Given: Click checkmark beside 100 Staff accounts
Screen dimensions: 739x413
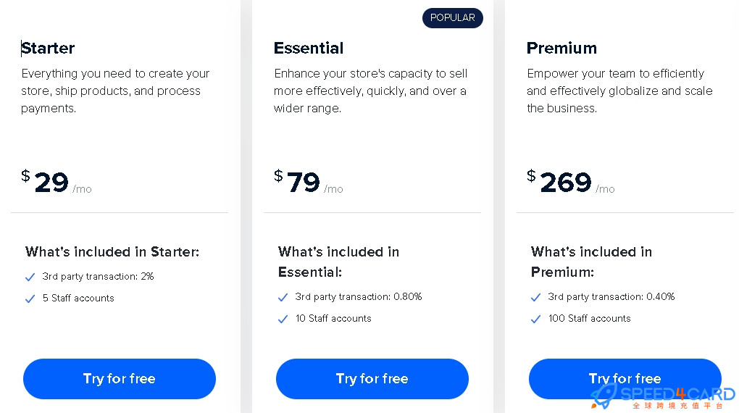Looking at the screenshot, I should tap(535, 319).
